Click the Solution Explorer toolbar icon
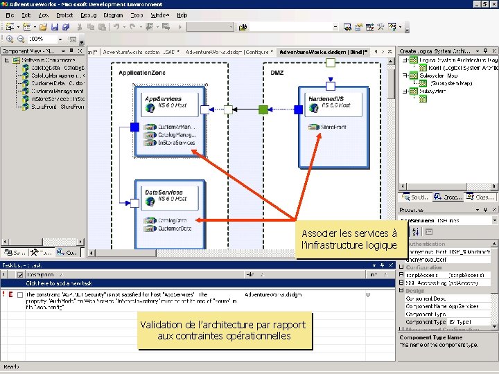 [x=347, y=27]
